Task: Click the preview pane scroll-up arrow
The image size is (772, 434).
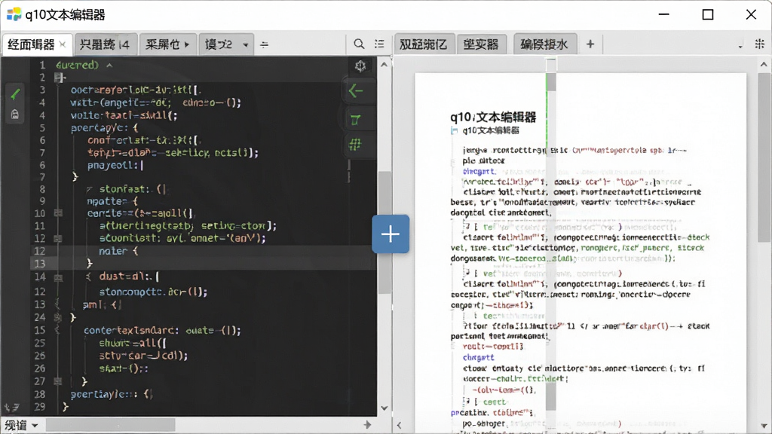Action: pyautogui.click(x=764, y=65)
